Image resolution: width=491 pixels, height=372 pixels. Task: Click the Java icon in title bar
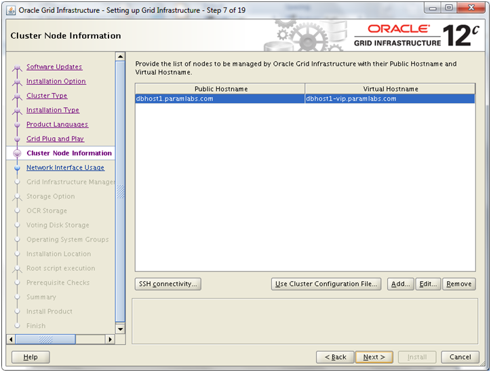[x=11, y=10]
